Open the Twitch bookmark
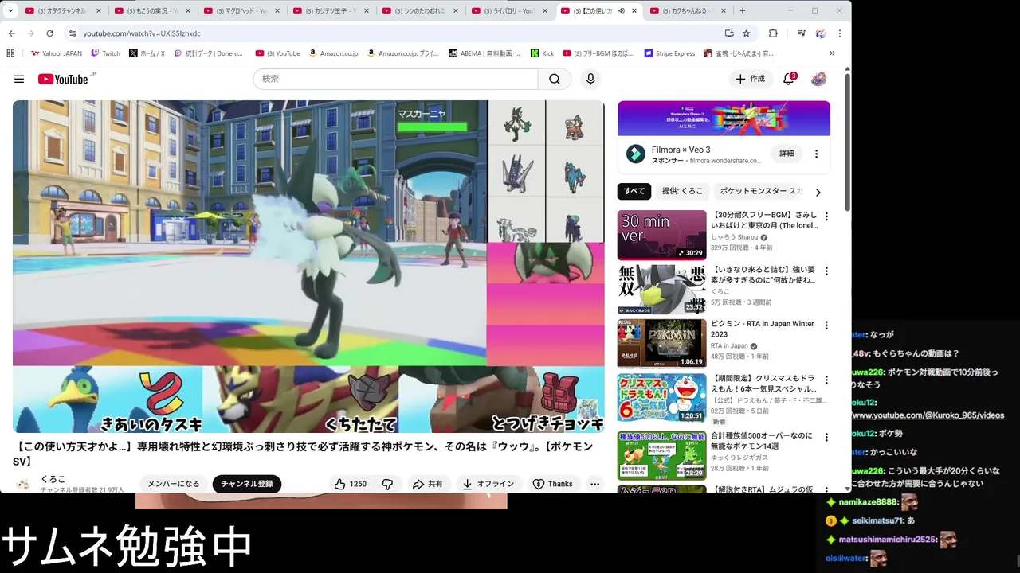This screenshot has height=573, width=1020. click(x=105, y=53)
